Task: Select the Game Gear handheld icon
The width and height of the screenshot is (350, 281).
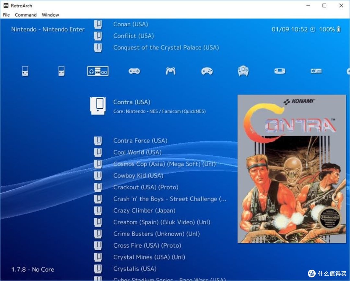Action: click(x=280, y=71)
